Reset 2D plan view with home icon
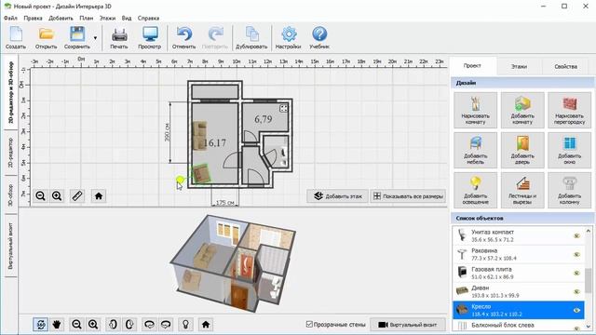 (99, 196)
